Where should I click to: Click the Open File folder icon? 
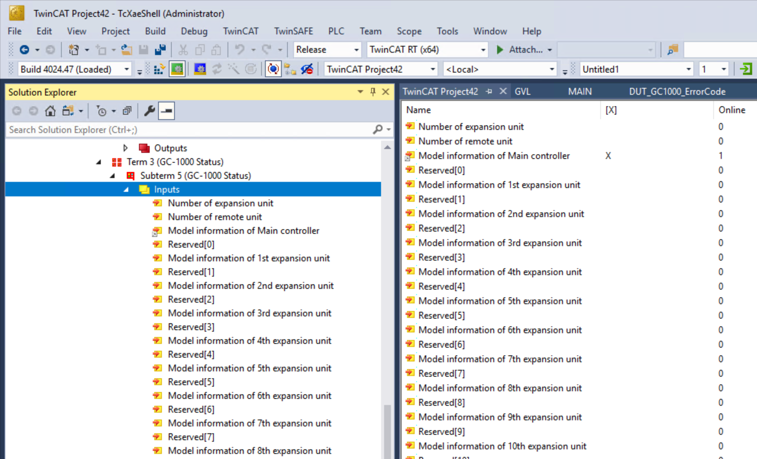coord(126,49)
